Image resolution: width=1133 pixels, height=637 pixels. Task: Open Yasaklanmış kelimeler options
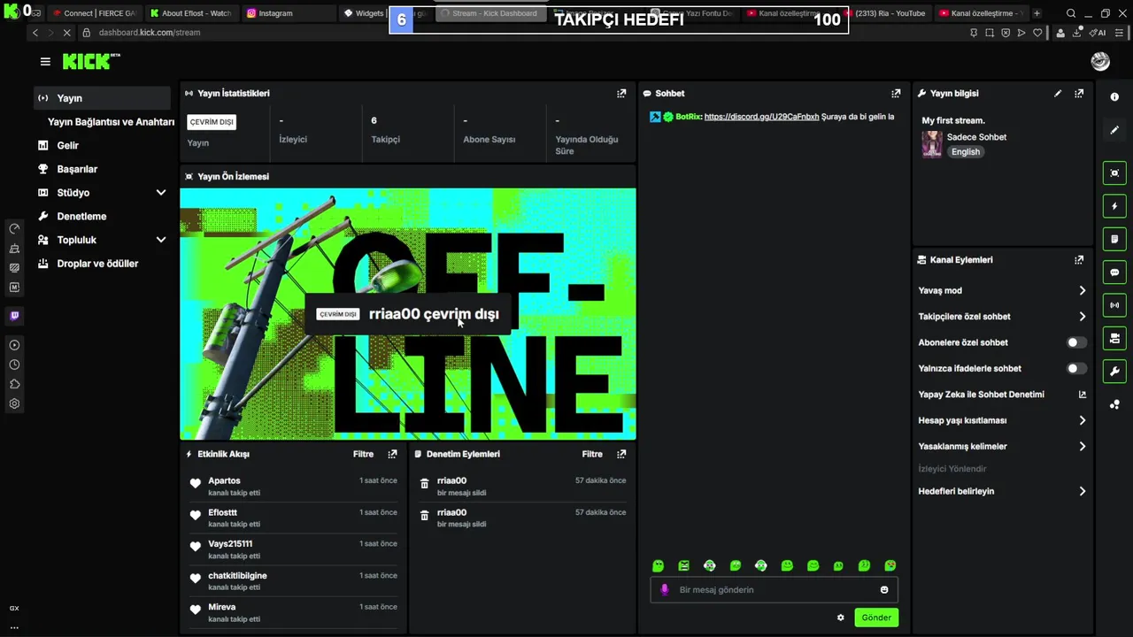pos(1002,447)
